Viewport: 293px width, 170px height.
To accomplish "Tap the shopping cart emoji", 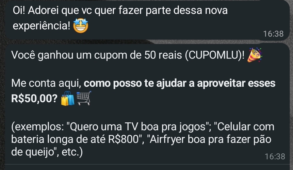I will tap(84, 98).
